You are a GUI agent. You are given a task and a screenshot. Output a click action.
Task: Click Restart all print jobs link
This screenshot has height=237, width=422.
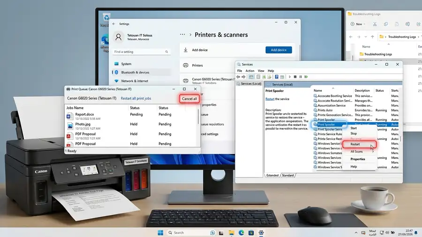pyautogui.click(x=136, y=98)
